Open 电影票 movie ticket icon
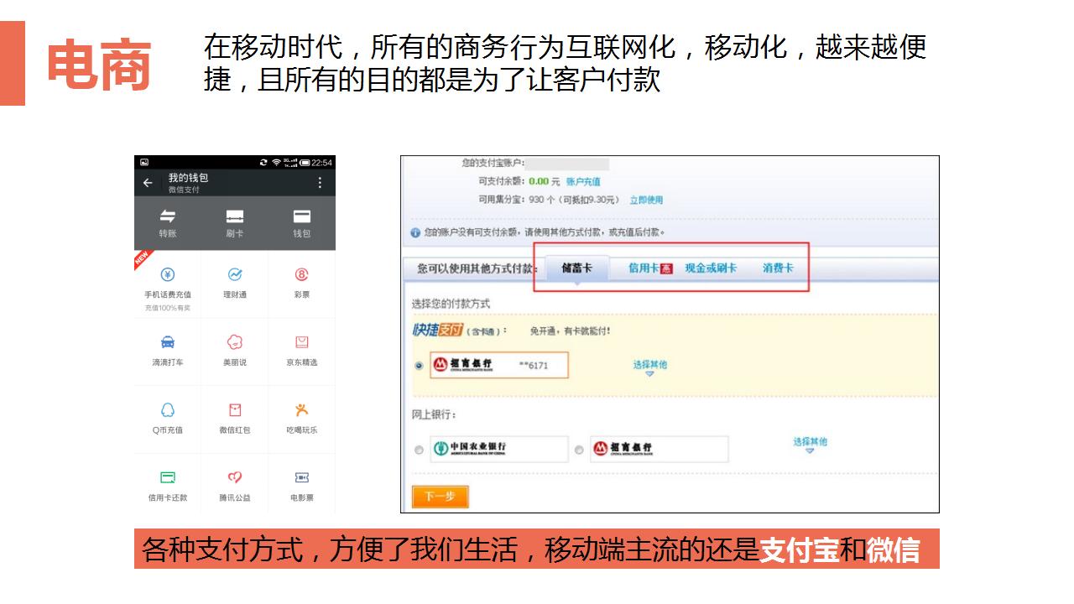Screen dimensions: 1074x604 point(302,477)
